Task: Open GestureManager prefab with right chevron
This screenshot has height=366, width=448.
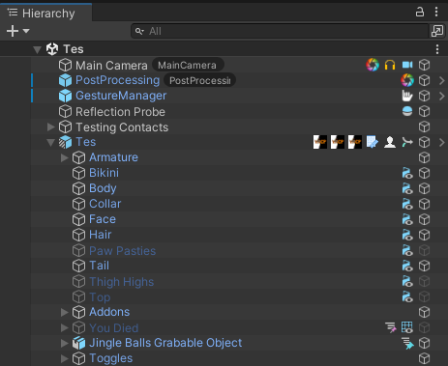Action: pos(442,96)
